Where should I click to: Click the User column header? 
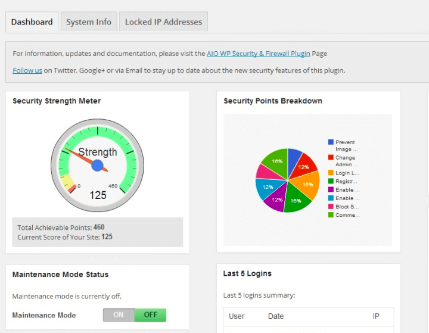click(x=237, y=316)
